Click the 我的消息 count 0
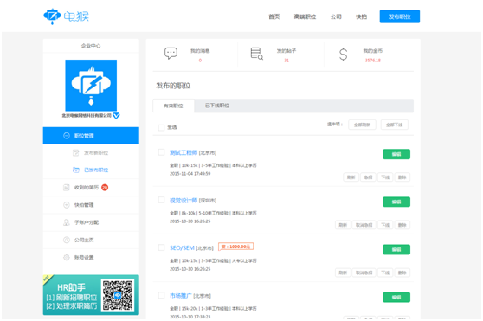This screenshot has height=321, width=483. coord(200,61)
